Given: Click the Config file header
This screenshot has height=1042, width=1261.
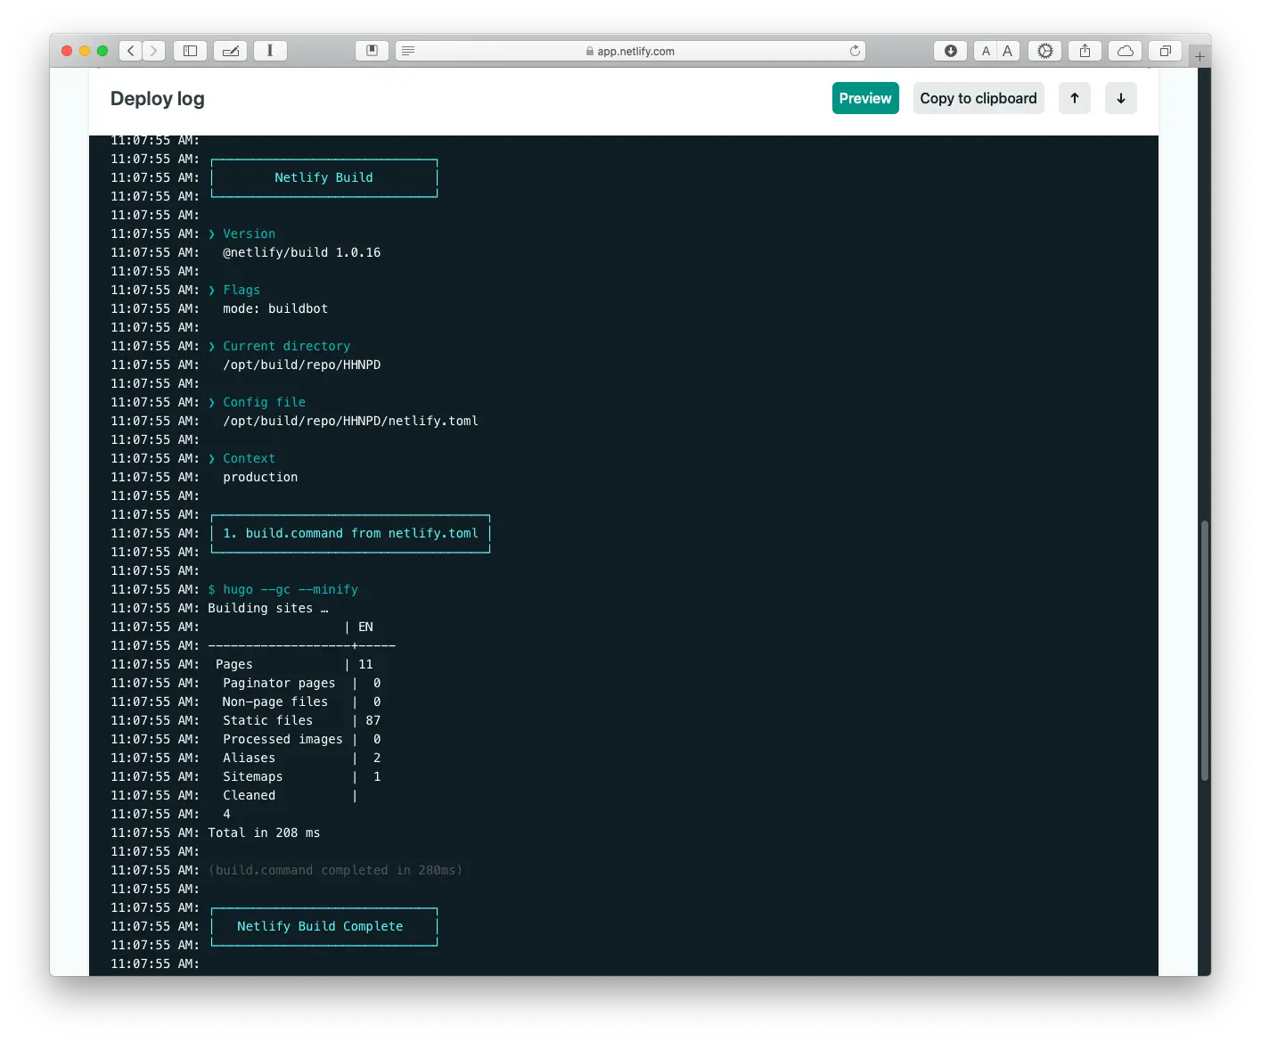Looking at the screenshot, I should coord(264,402).
